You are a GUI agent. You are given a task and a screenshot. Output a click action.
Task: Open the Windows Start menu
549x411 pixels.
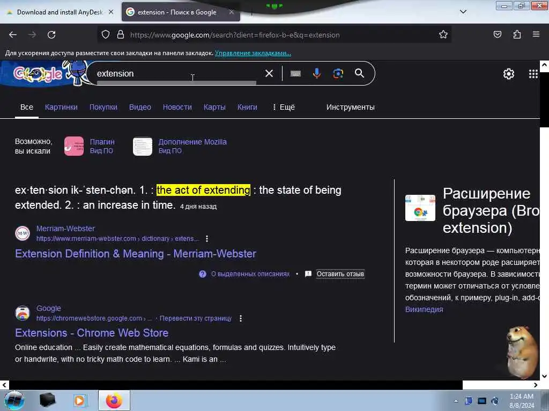point(13,400)
